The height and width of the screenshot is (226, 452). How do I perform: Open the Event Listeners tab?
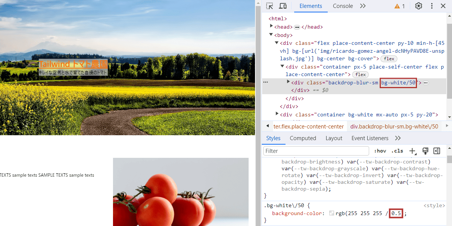coord(370,138)
